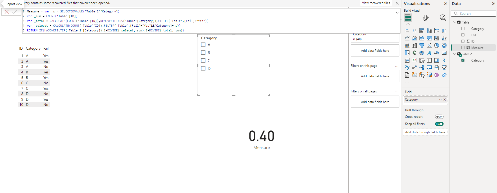Open the Analytics magnifier tab

[x=443, y=18]
